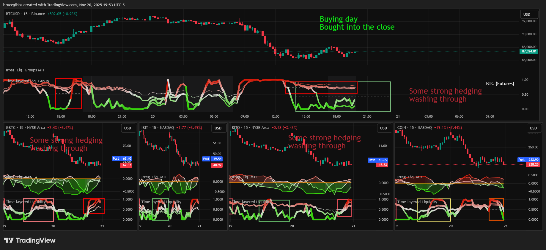Select the yellow rectangle on COIN liquidity pane
The image size is (546, 250).
coord(434,199)
